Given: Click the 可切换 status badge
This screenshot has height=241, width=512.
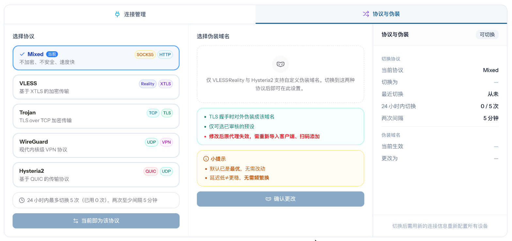Looking at the screenshot, I should pos(487,35).
